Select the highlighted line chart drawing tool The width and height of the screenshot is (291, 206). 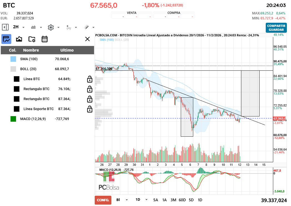(x=6, y=39)
